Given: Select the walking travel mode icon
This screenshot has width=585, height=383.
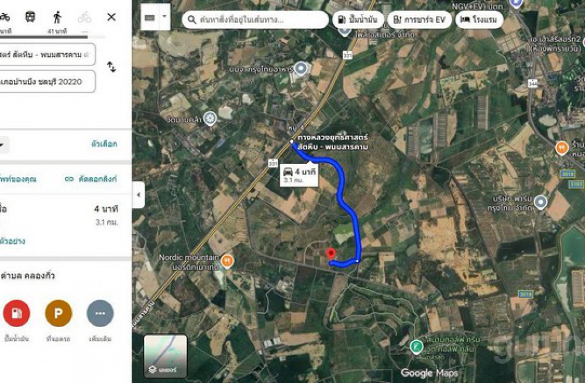Looking at the screenshot, I should [57, 17].
